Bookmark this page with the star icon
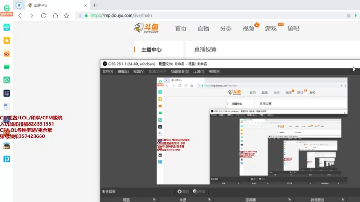Viewport: 360px width, 202px height. coord(67,16)
